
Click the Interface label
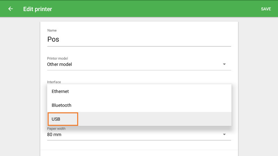pos(54,82)
